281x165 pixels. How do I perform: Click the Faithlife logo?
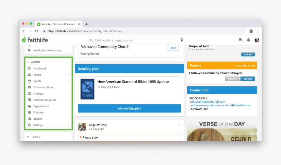35,40
